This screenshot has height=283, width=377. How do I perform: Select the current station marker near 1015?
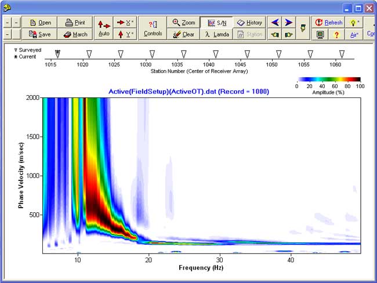point(57,54)
